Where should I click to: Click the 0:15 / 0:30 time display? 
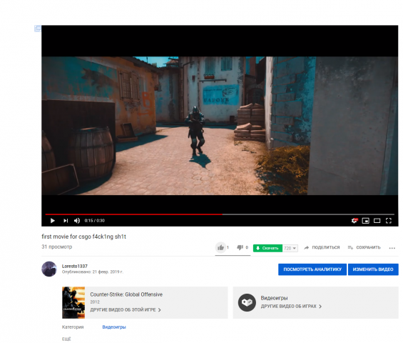[95, 220]
